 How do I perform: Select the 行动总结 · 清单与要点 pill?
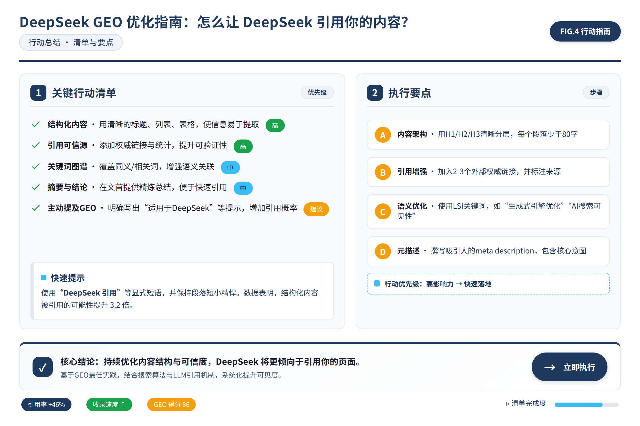tap(71, 42)
